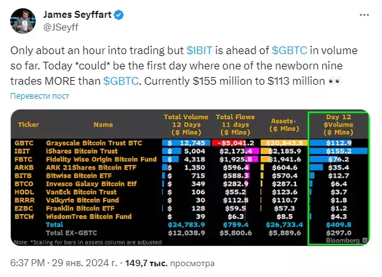Open the three-dot more options menu

click(x=364, y=15)
